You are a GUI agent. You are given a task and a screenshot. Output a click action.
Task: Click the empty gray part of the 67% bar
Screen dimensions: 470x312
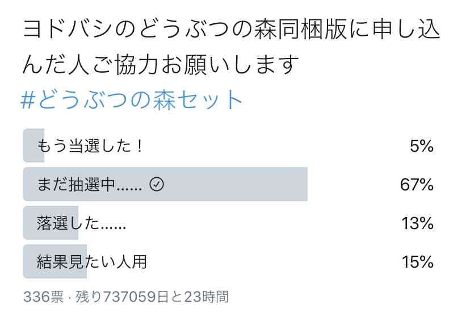click(234, 184)
